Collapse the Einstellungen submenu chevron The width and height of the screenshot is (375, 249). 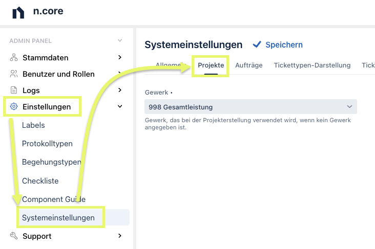(120, 106)
